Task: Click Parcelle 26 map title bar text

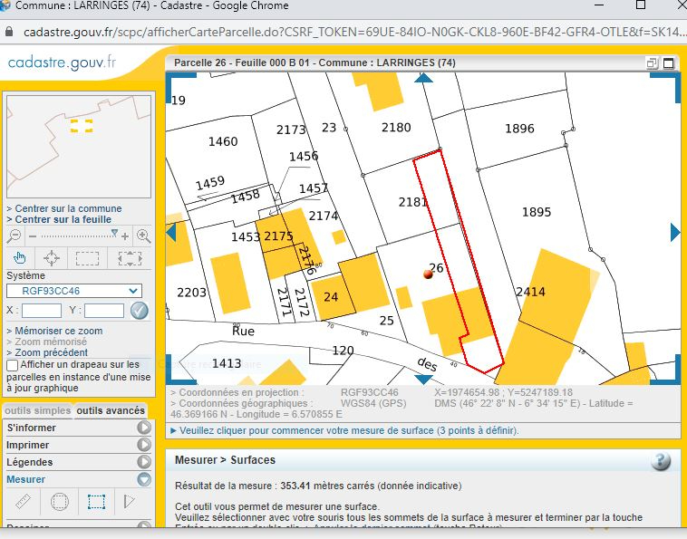Action: [x=314, y=63]
